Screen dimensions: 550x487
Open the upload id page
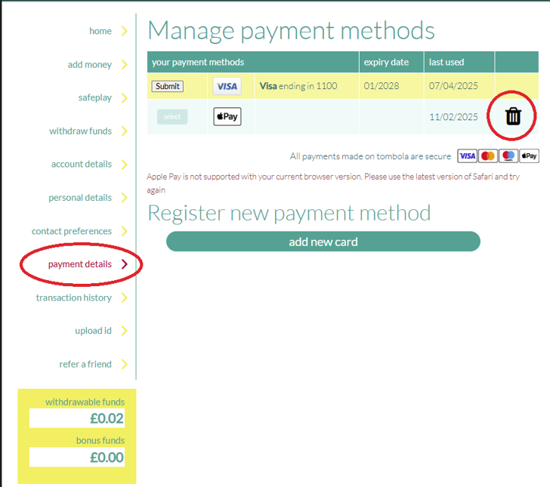(94, 331)
